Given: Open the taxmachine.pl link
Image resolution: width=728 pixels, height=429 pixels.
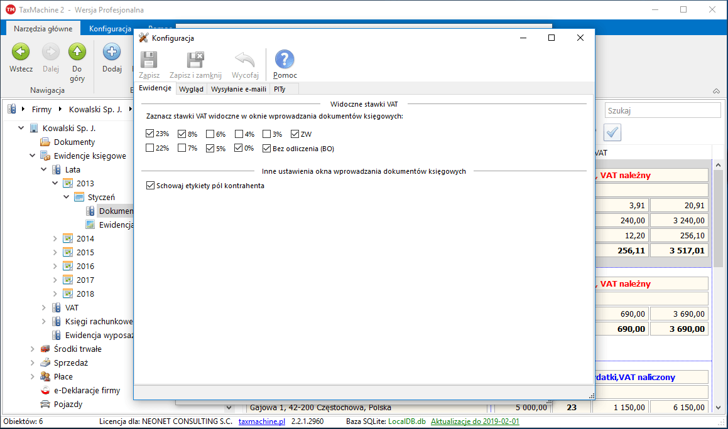Looking at the screenshot, I should (x=261, y=421).
